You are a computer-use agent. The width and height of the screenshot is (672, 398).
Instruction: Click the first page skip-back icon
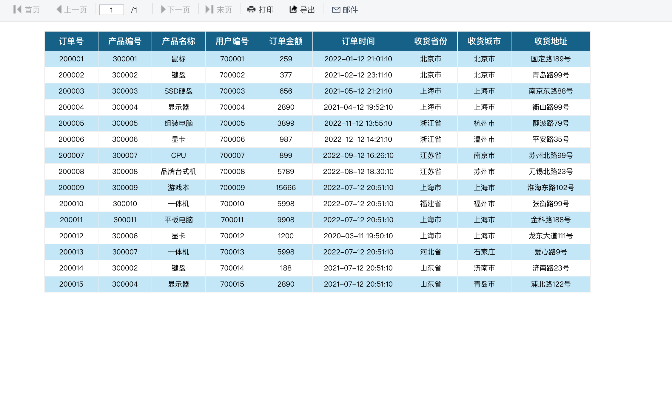17,10
